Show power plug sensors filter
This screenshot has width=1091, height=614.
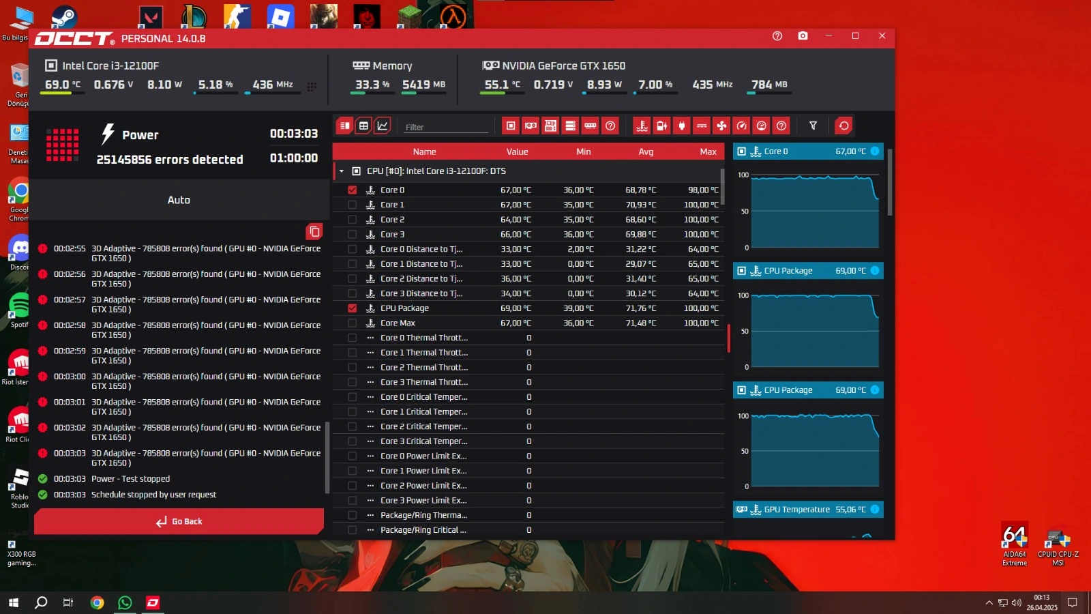click(681, 126)
